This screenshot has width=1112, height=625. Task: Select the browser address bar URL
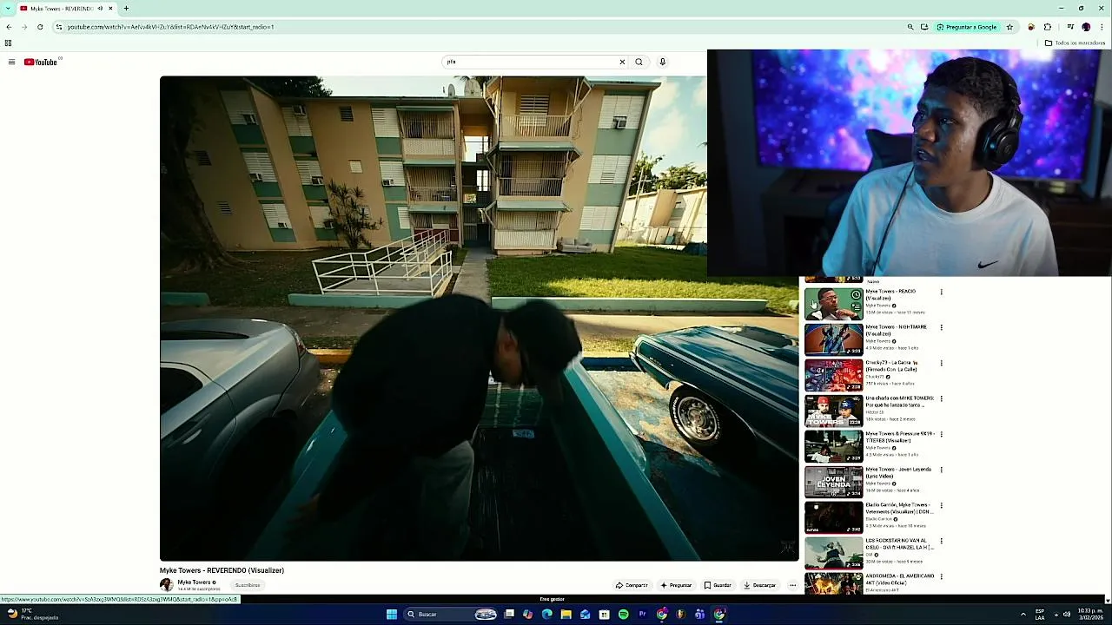point(170,27)
